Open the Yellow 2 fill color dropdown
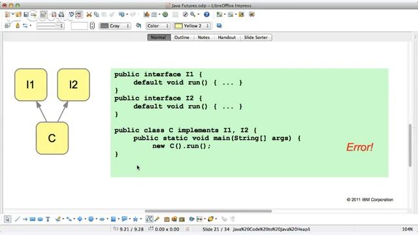This screenshot has height=235, width=418. click(192, 26)
